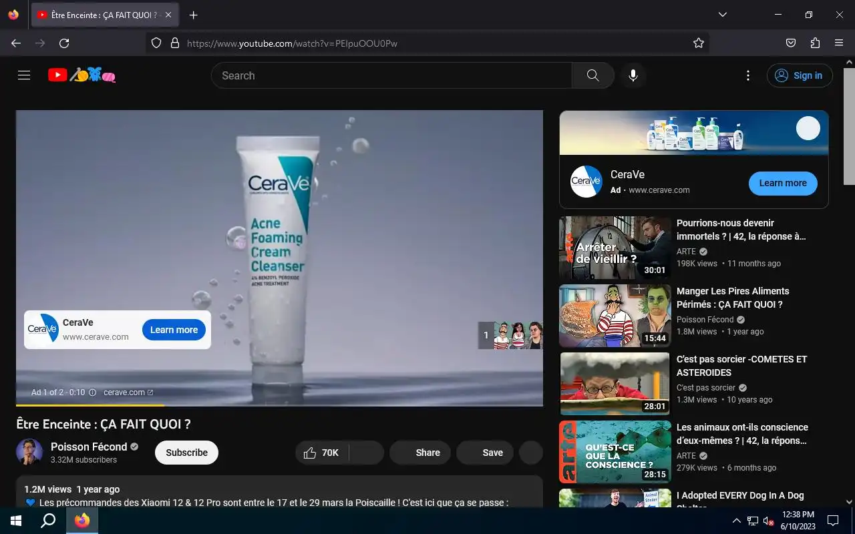
Task: Open the Poisson Fécond channel name link
Action: [89, 447]
